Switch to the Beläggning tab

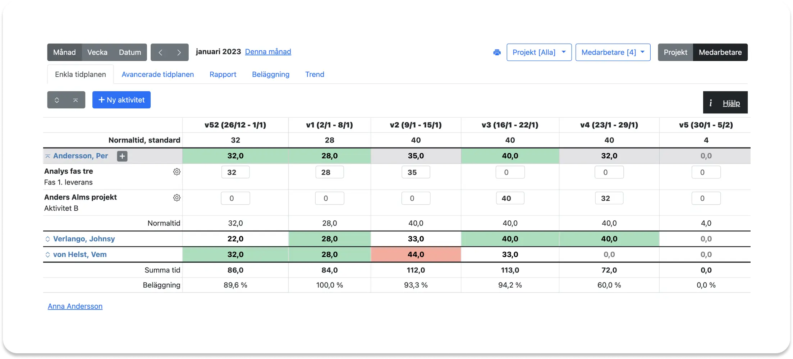270,74
